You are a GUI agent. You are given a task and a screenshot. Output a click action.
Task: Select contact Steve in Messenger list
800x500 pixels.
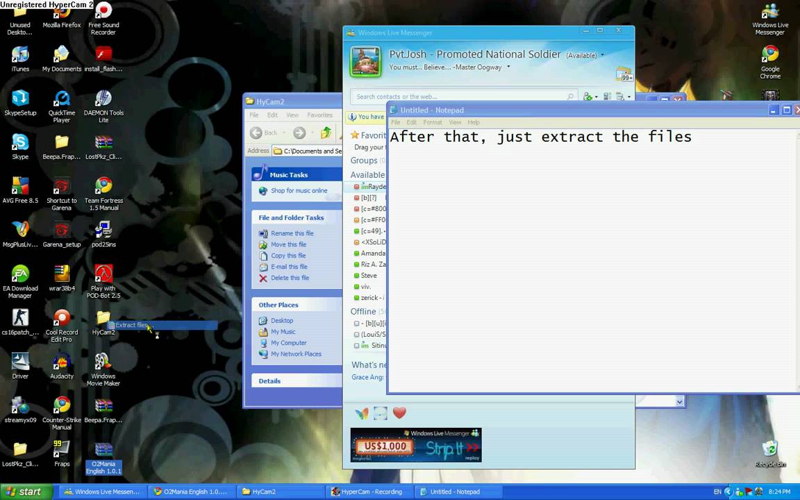click(369, 276)
